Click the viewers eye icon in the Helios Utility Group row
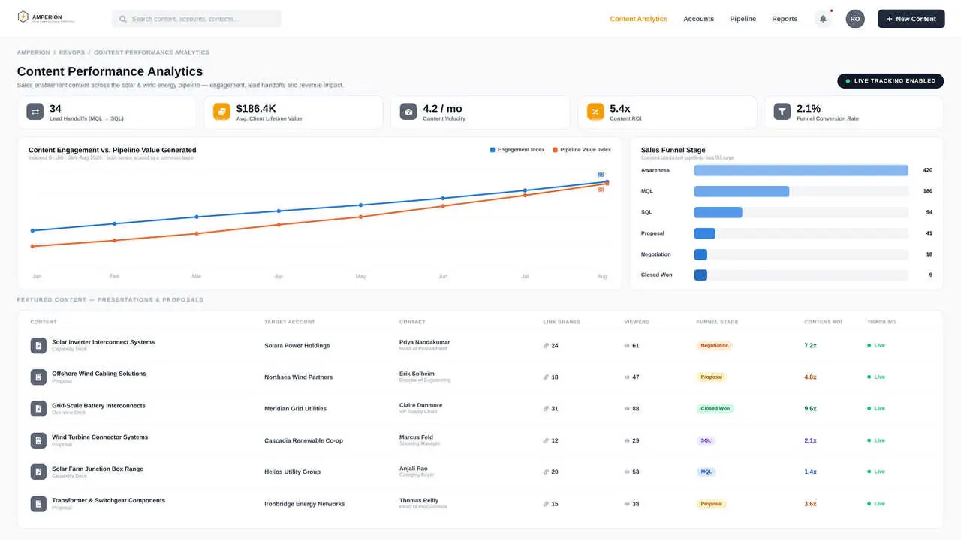This screenshot has height=540, width=961. (x=628, y=472)
